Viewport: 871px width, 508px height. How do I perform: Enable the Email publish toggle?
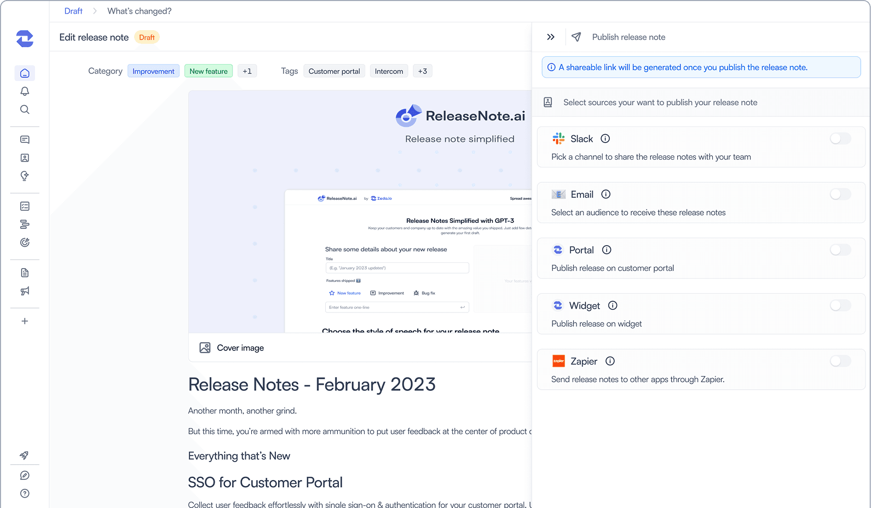(x=840, y=194)
